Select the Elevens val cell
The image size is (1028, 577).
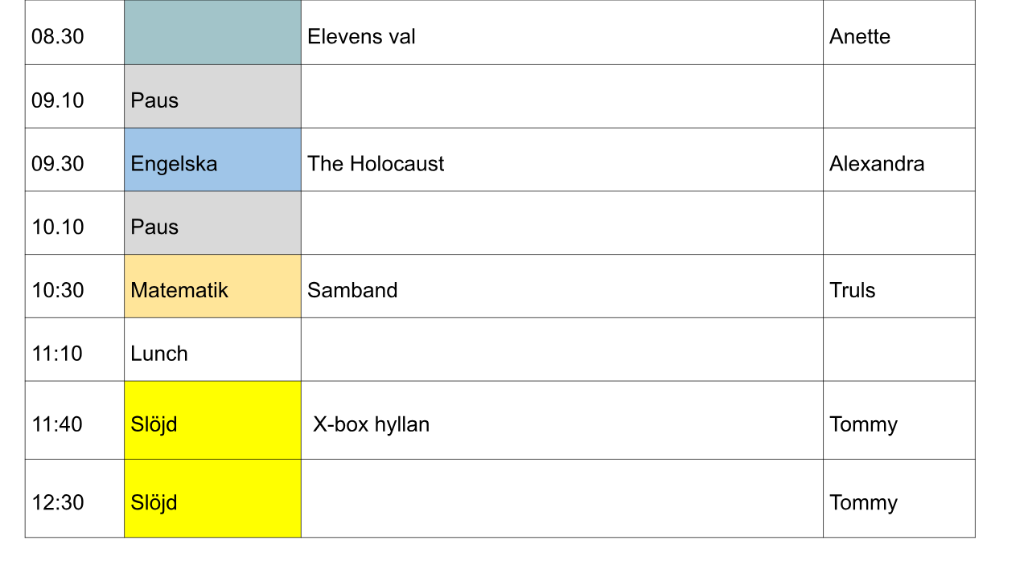click(x=561, y=36)
